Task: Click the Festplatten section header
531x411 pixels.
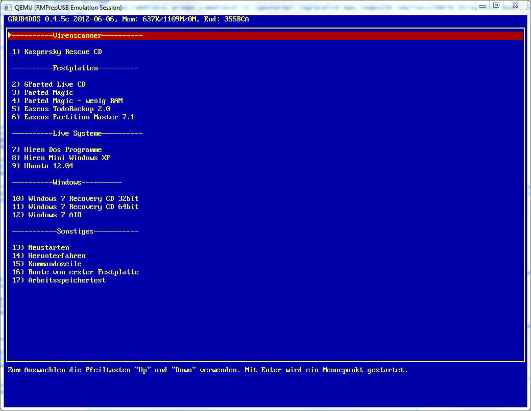Action: point(75,68)
